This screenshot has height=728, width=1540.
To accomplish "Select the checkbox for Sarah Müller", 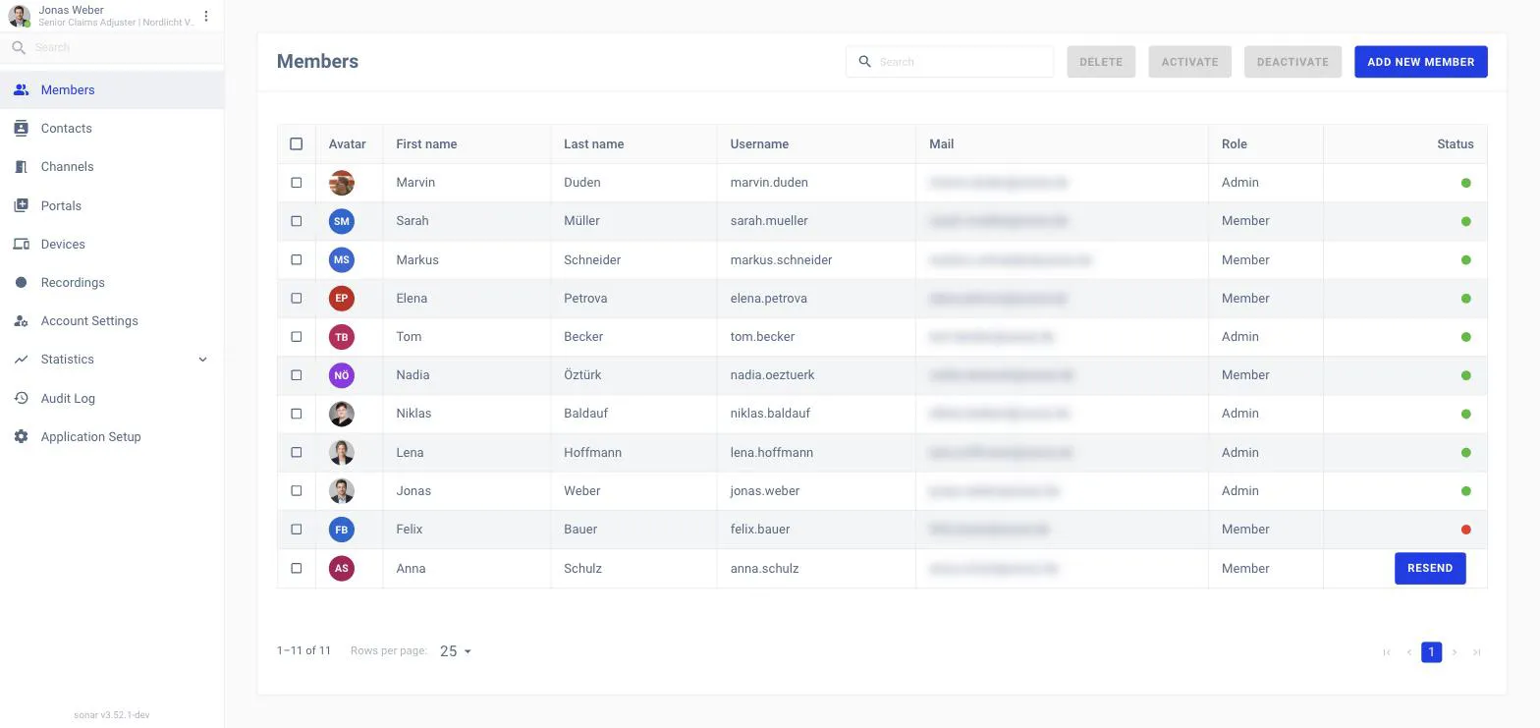I will 297,221.
